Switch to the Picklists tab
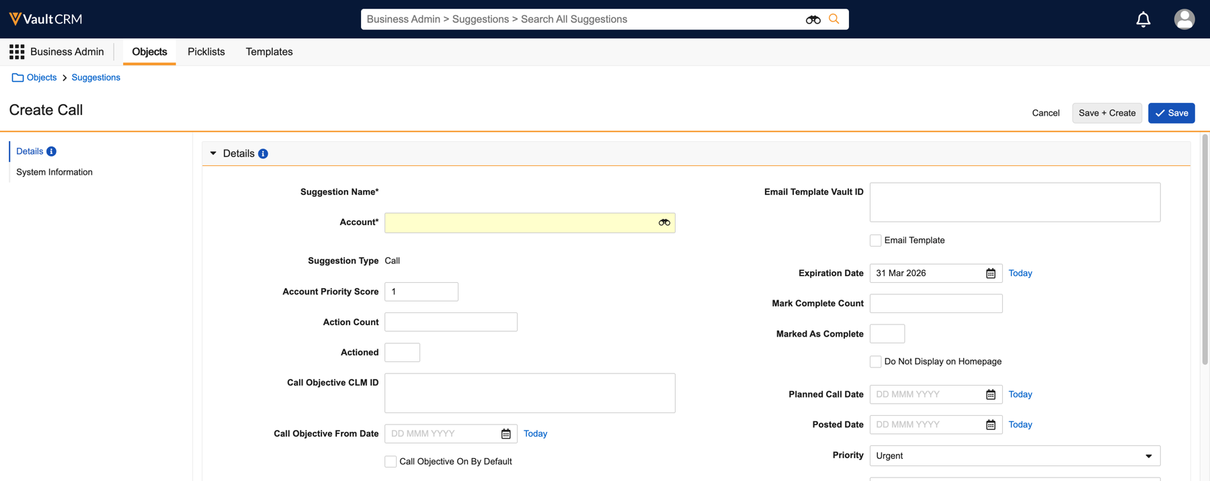This screenshot has height=481, width=1210. pyautogui.click(x=206, y=52)
